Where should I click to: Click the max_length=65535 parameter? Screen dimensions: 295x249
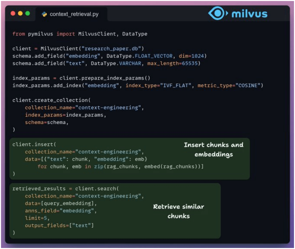click(x=172, y=63)
